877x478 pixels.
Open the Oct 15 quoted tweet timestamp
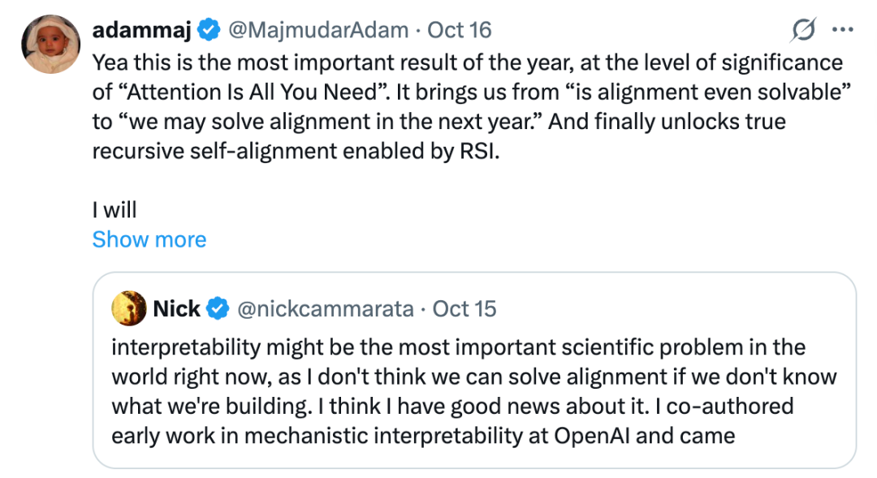tap(464, 308)
